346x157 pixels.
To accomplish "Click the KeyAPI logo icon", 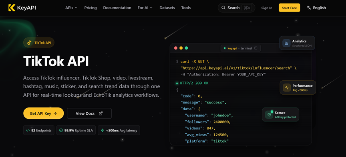I will click(12, 8).
